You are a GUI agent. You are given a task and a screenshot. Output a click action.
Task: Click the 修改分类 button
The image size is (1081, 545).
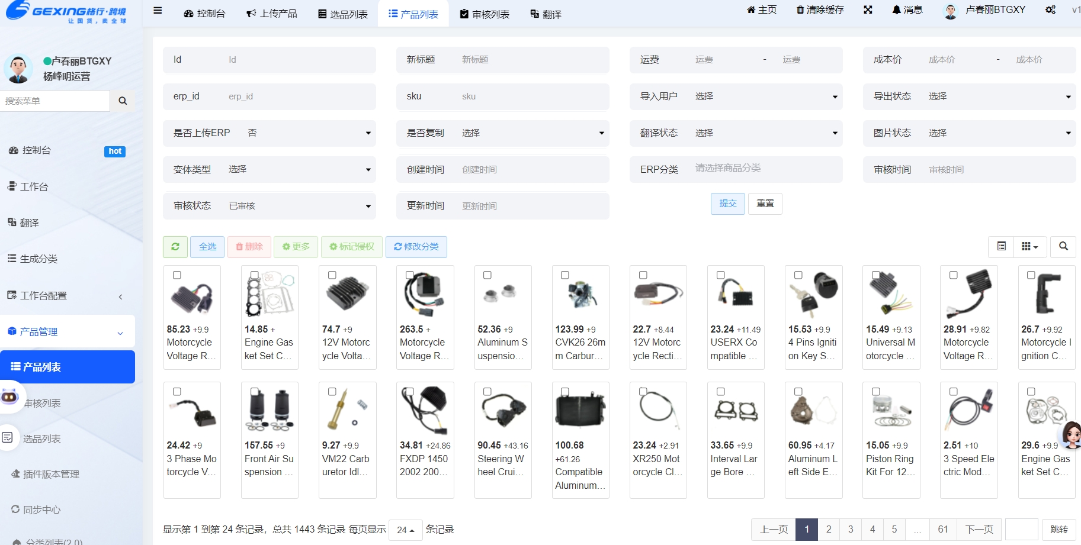(x=416, y=247)
